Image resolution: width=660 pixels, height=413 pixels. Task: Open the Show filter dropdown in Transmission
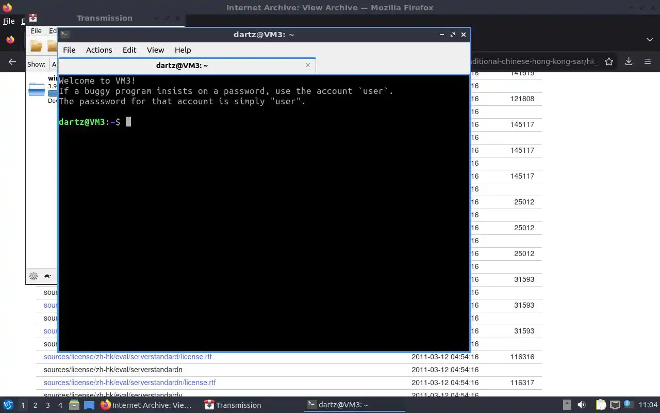tap(53, 65)
